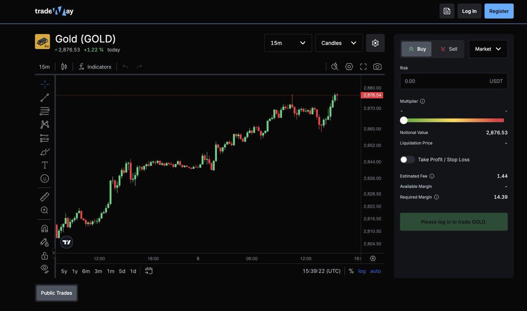Expand the Candles chart type dropdown
This screenshot has height=311, width=527.
[339, 43]
